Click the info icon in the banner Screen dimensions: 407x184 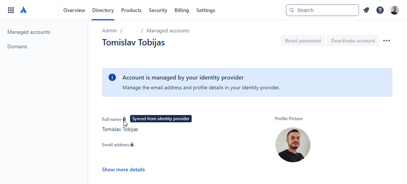pyautogui.click(x=112, y=77)
